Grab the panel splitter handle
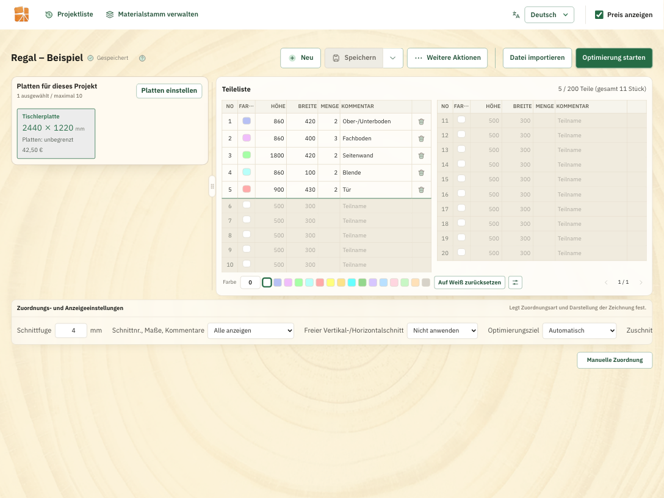The image size is (664, 498). [212, 186]
